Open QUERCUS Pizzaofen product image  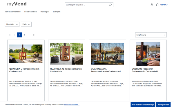pyautogui.click(x=148, y=54)
